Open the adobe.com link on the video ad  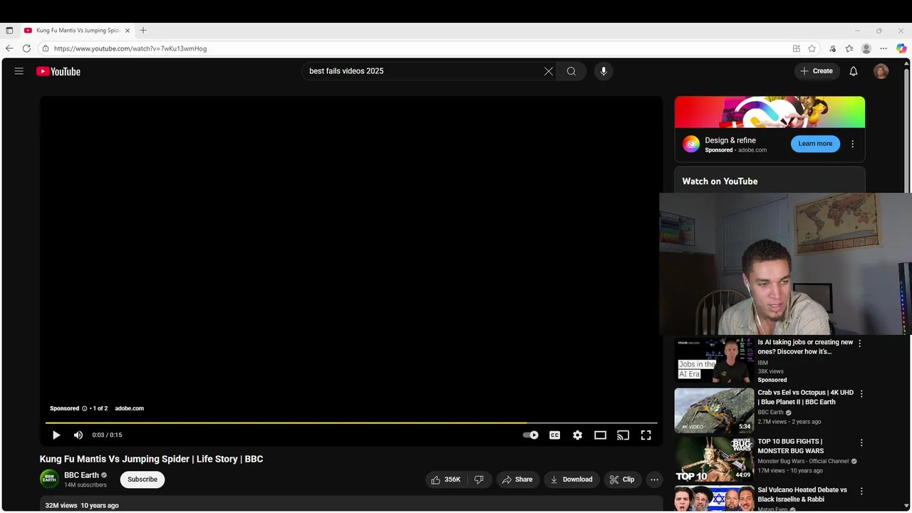[129, 408]
